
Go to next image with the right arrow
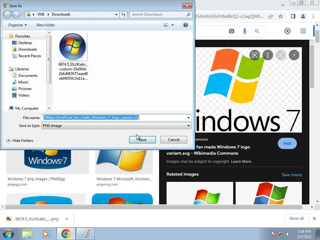pyautogui.click(x=294, y=55)
